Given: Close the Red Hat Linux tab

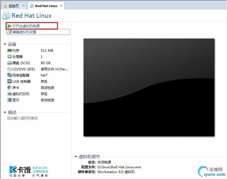Looking at the screenshot, I should coord(61,6).
